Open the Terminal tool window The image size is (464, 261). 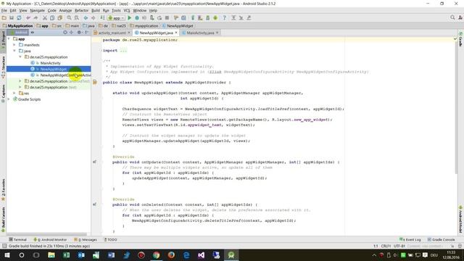[17, 239]
